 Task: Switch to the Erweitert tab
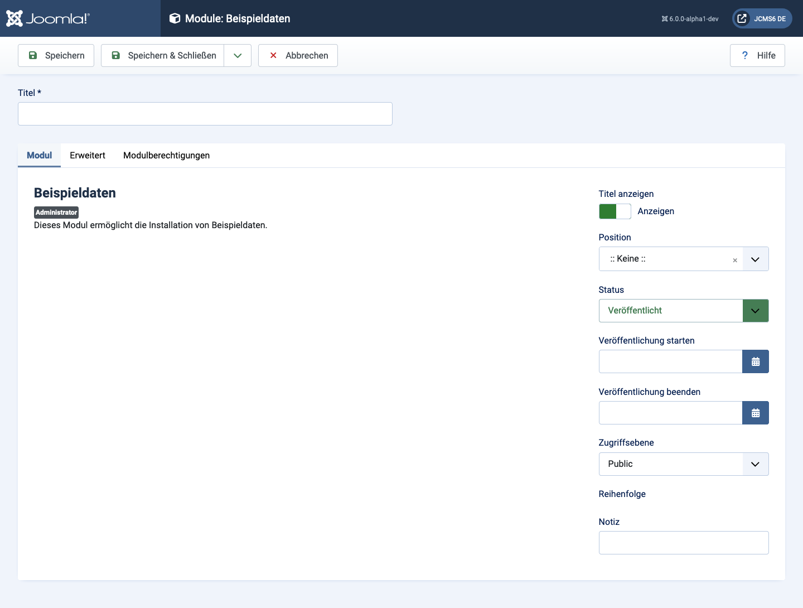coord(88,155)
